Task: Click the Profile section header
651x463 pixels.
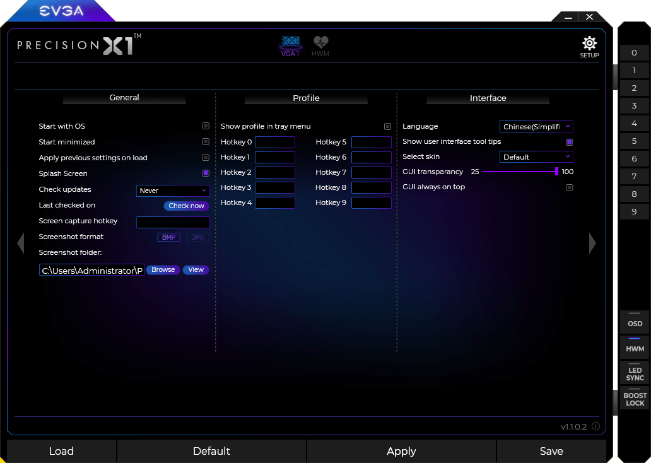Action: click(306, 98)
